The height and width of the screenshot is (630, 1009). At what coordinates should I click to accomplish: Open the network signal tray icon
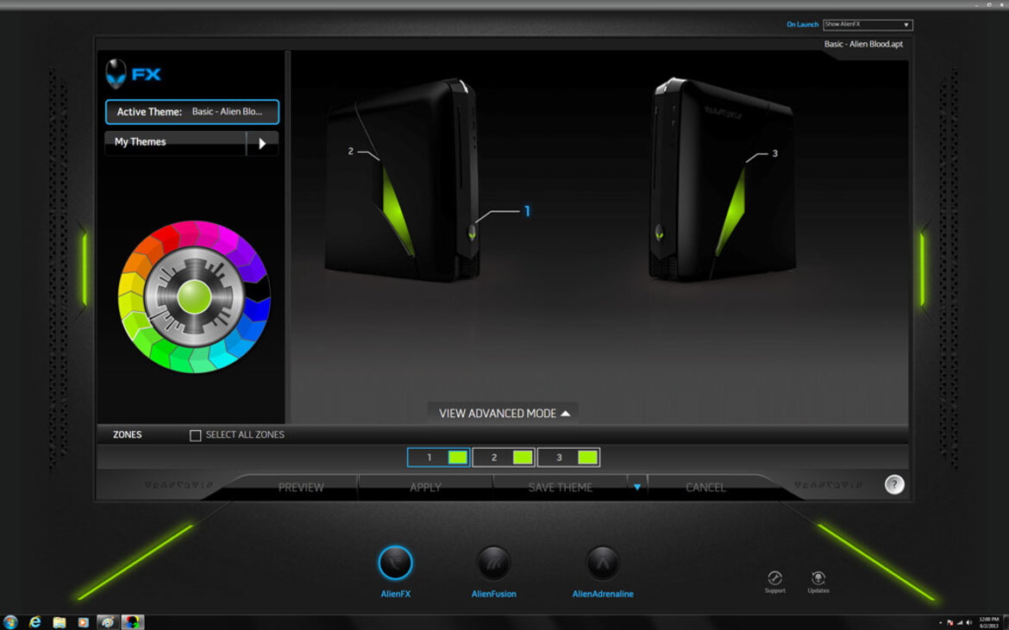[960, 622]
